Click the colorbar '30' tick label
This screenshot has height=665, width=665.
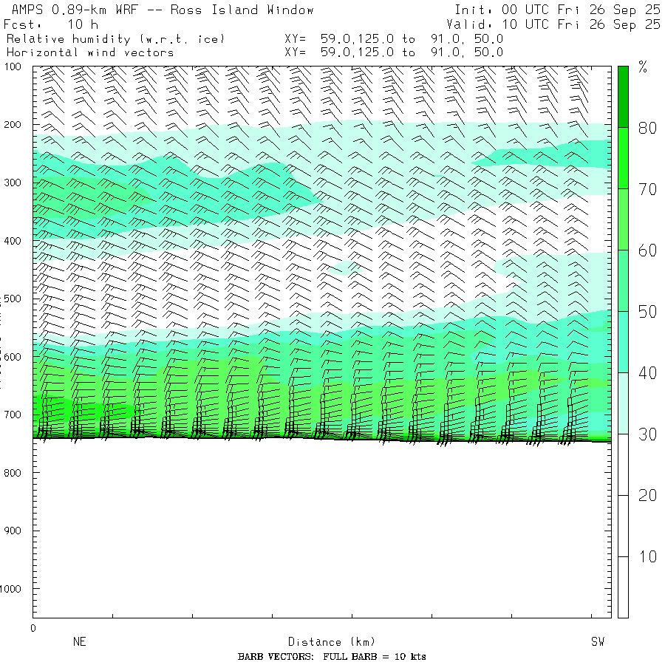[x=647, y=434]
